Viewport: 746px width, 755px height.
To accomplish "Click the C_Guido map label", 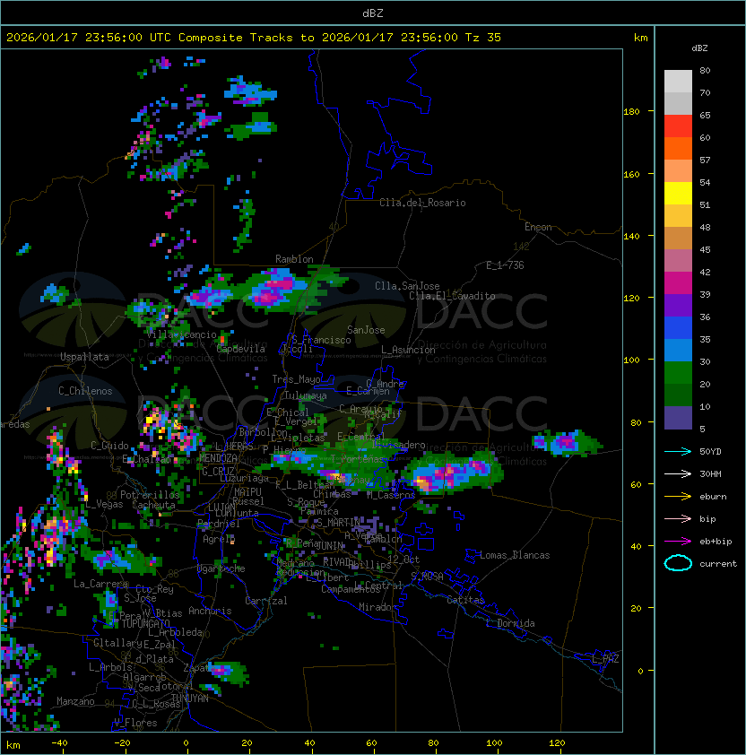I will click(109, 446).
